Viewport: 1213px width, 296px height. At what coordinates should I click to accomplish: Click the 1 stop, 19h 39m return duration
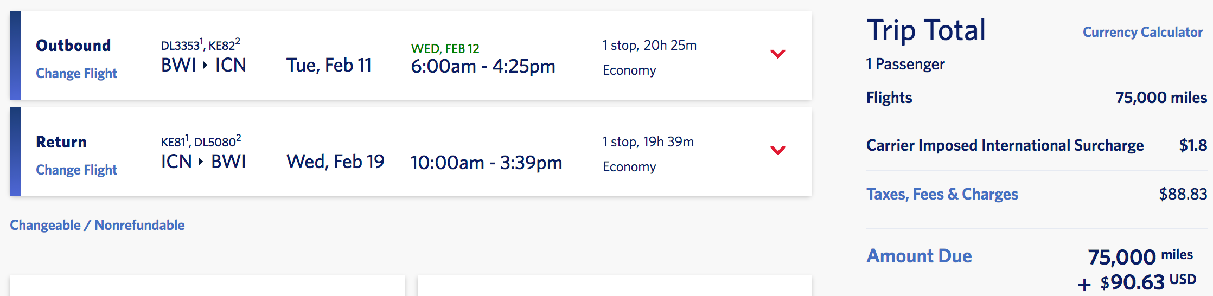click(x=648, y=142)
